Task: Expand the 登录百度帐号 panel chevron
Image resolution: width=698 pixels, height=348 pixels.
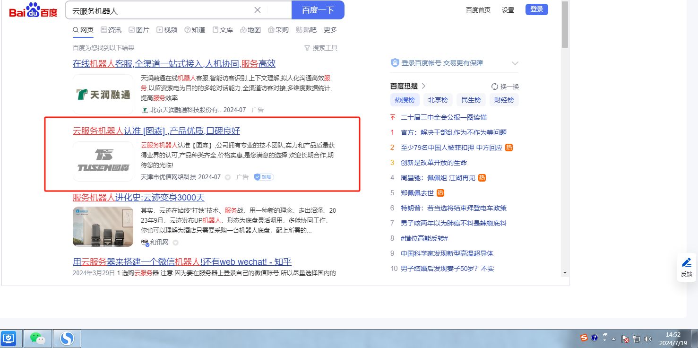Action: click(x=515, y=63)
